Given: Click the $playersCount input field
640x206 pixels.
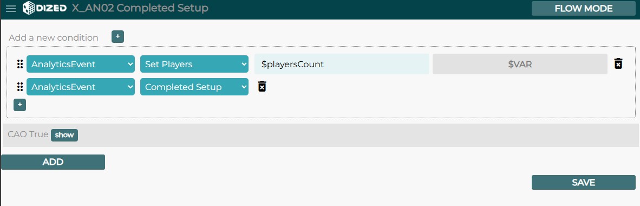Looking at the screenshot, I should (342, 64).
